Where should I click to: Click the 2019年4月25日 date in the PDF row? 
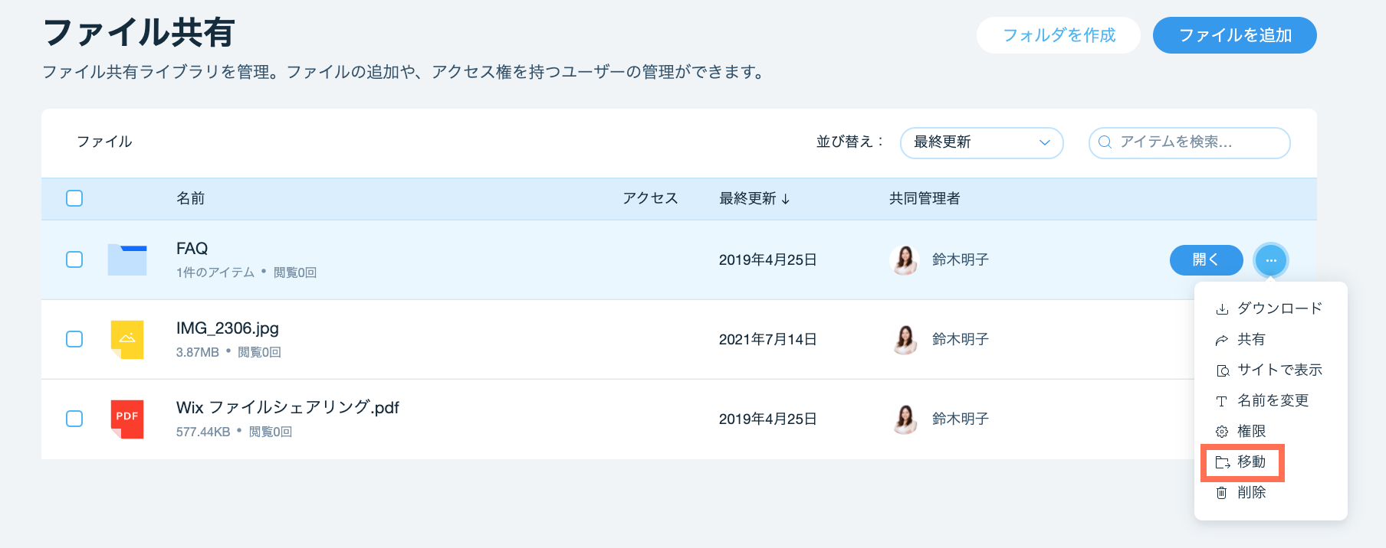click(768, 419)
